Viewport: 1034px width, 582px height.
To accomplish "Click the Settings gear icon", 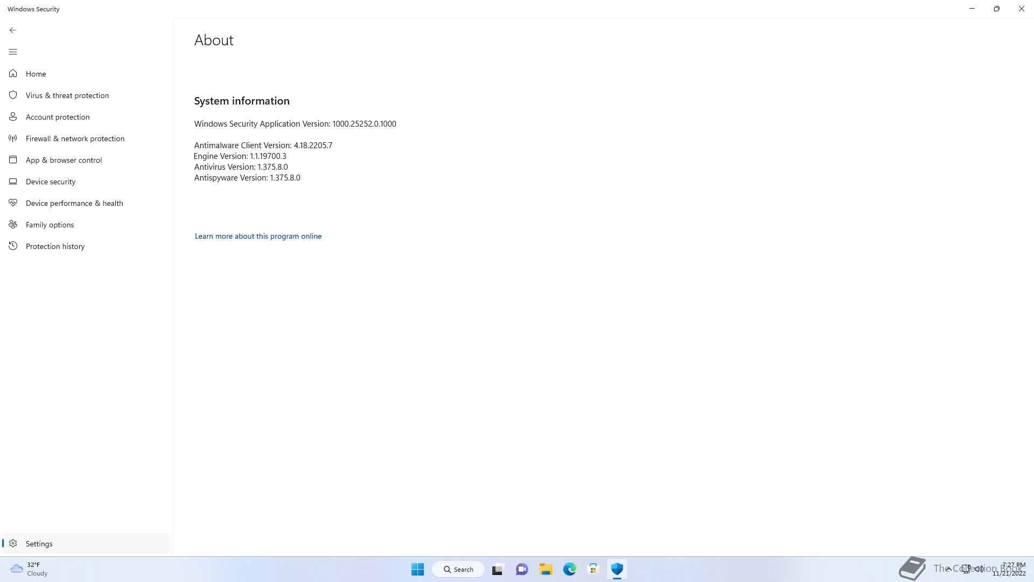I will coord(13,543).
